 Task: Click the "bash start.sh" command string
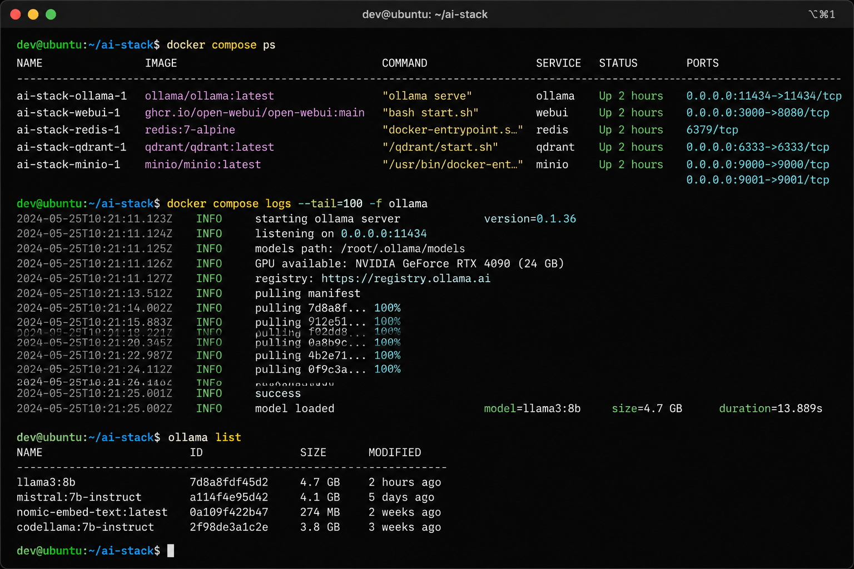[x=430, y=113]
